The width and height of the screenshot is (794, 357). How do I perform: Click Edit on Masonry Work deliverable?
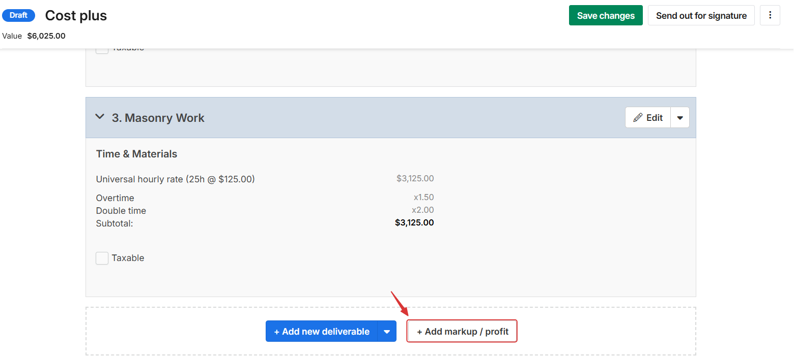648,117
